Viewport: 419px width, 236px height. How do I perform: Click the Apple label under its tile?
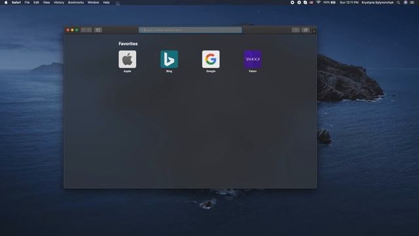[128, 71]
